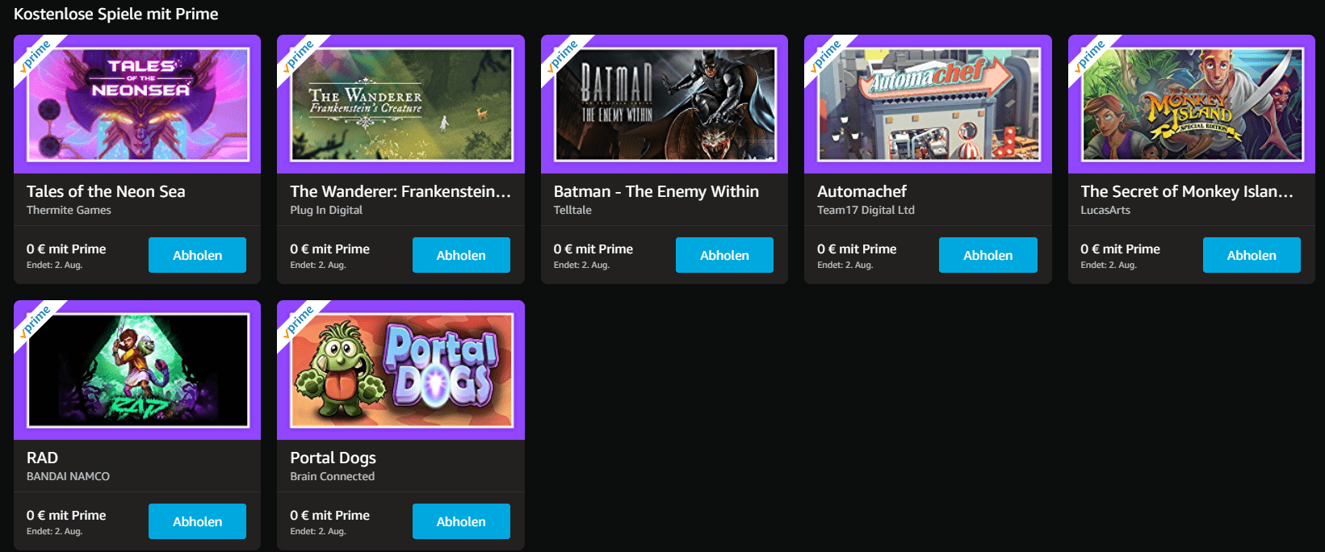This screenshot has width=1325, height=552.
Task: Open the Monkey Island Special Edition cover art
Action: pyautogui.click(x=1192, y=104)
